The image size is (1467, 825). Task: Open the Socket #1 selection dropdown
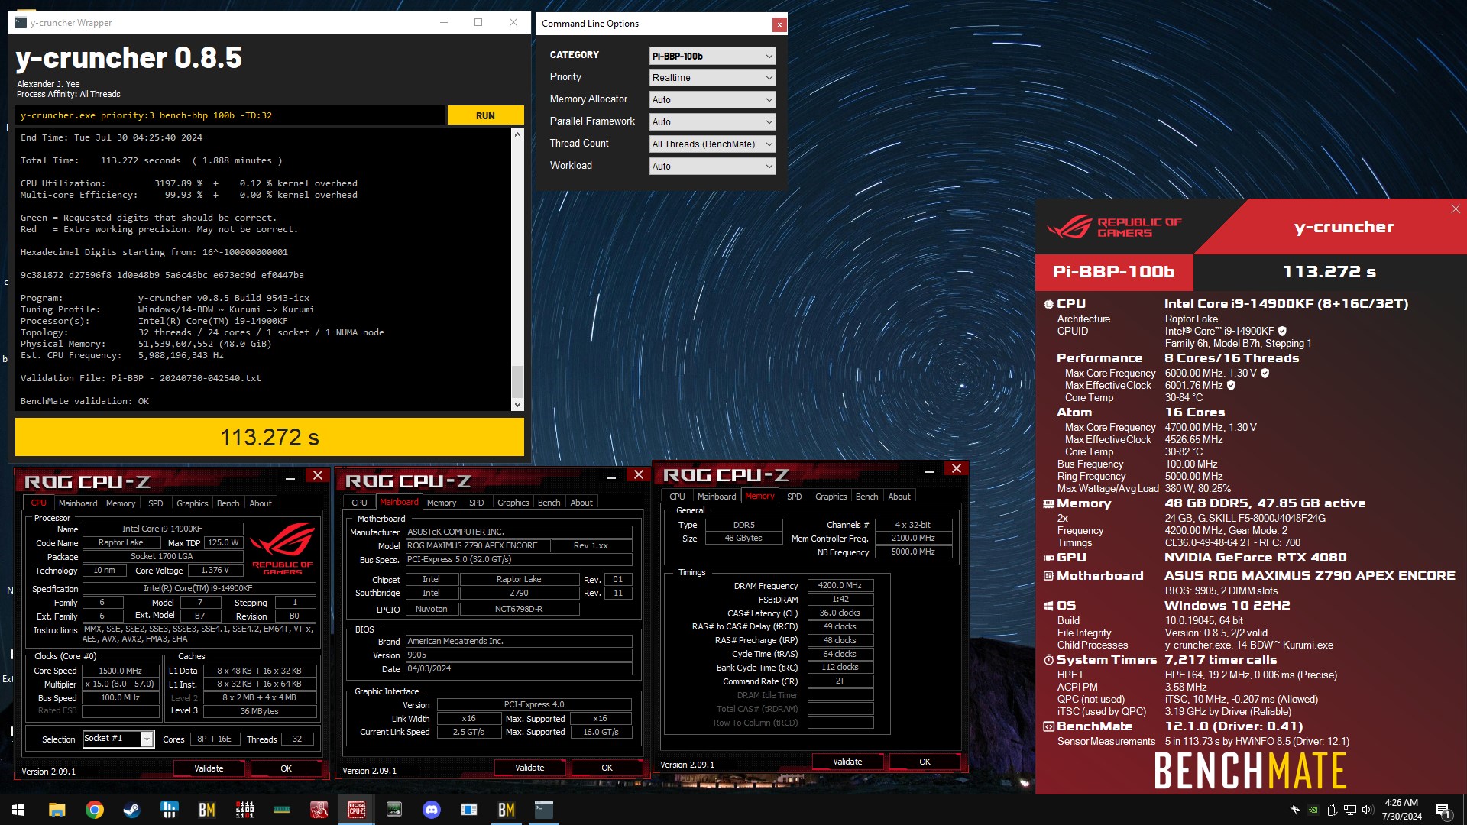[118, 739]
